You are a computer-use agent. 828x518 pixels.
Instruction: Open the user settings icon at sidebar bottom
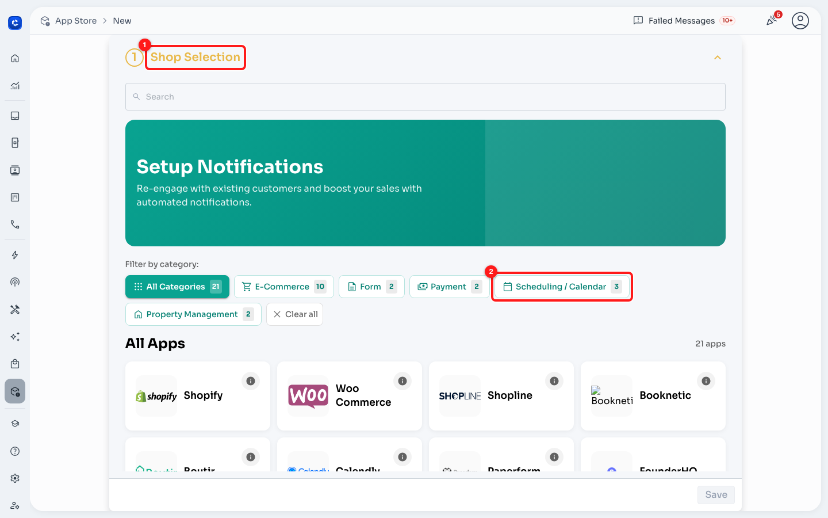(15, 505)
